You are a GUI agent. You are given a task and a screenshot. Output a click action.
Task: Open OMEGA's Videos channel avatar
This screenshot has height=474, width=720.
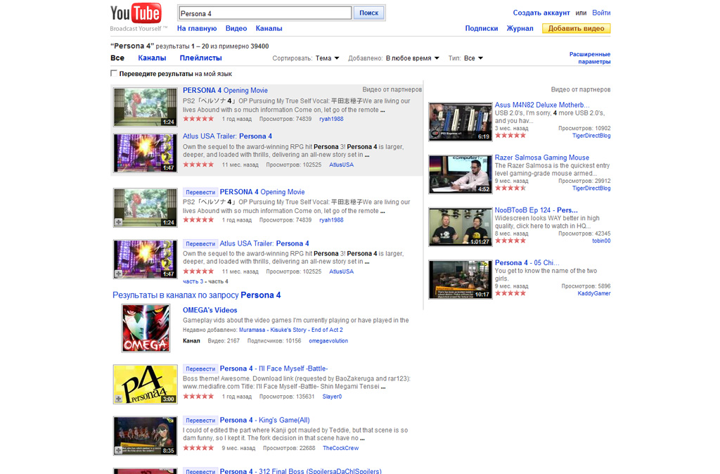click(x=146, y=328)
